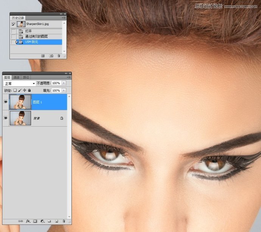The height and width of the screenshot is (232, 261).
Task: Collapse Layers panel with double-arrow icon
Action: [x=66, y=74]
